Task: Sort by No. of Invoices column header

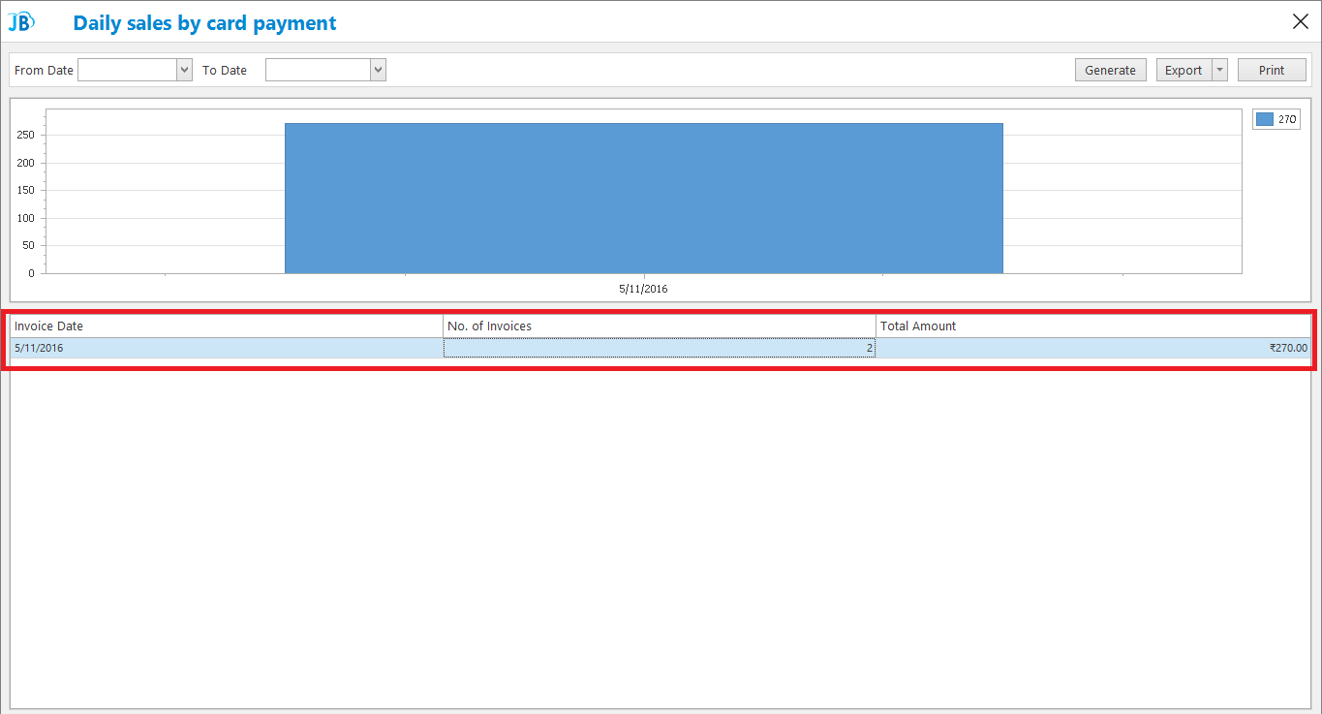Action: [x=660, y=326]
